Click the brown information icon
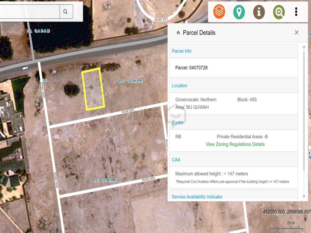 click(259, 12)
